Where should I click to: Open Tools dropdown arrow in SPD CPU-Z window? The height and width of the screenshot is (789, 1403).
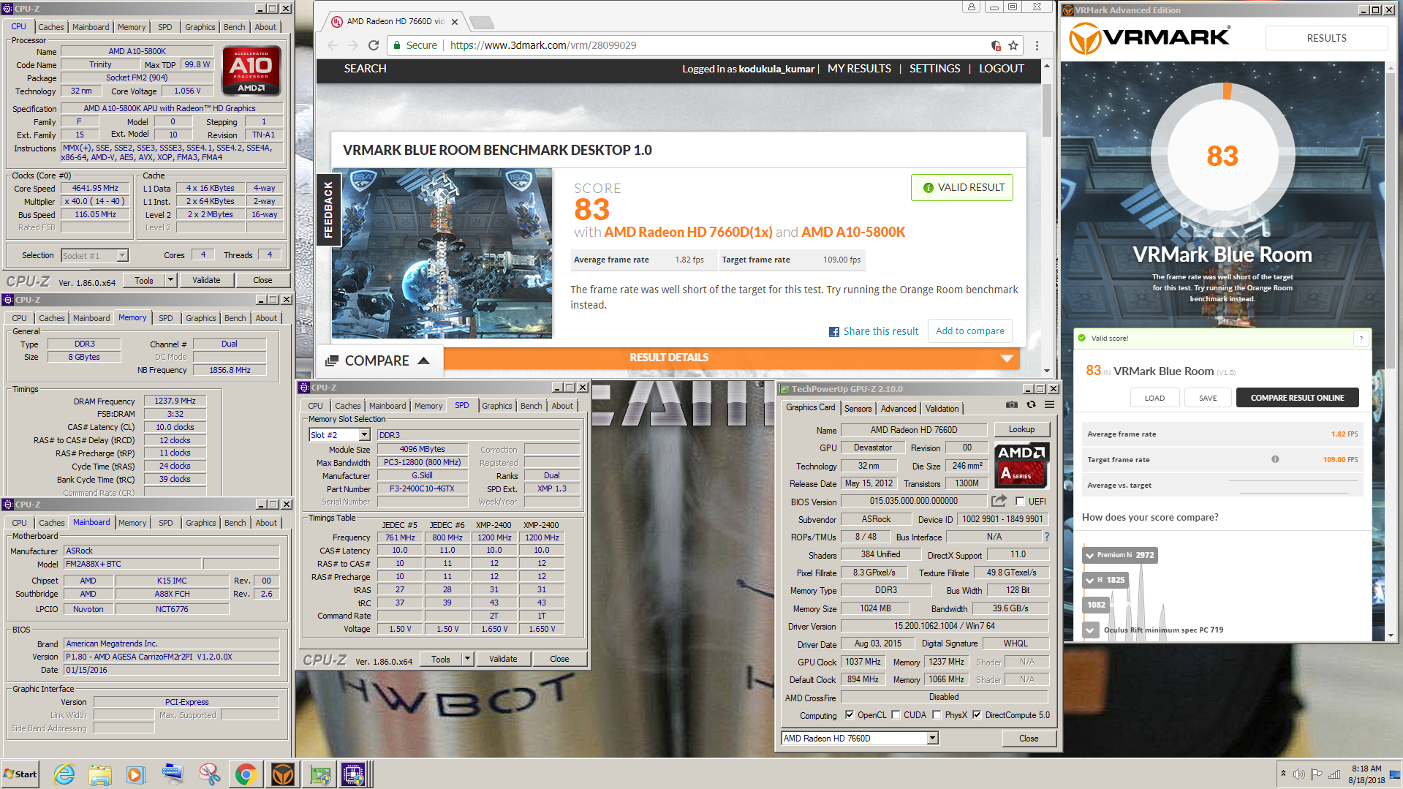[467, 659]
